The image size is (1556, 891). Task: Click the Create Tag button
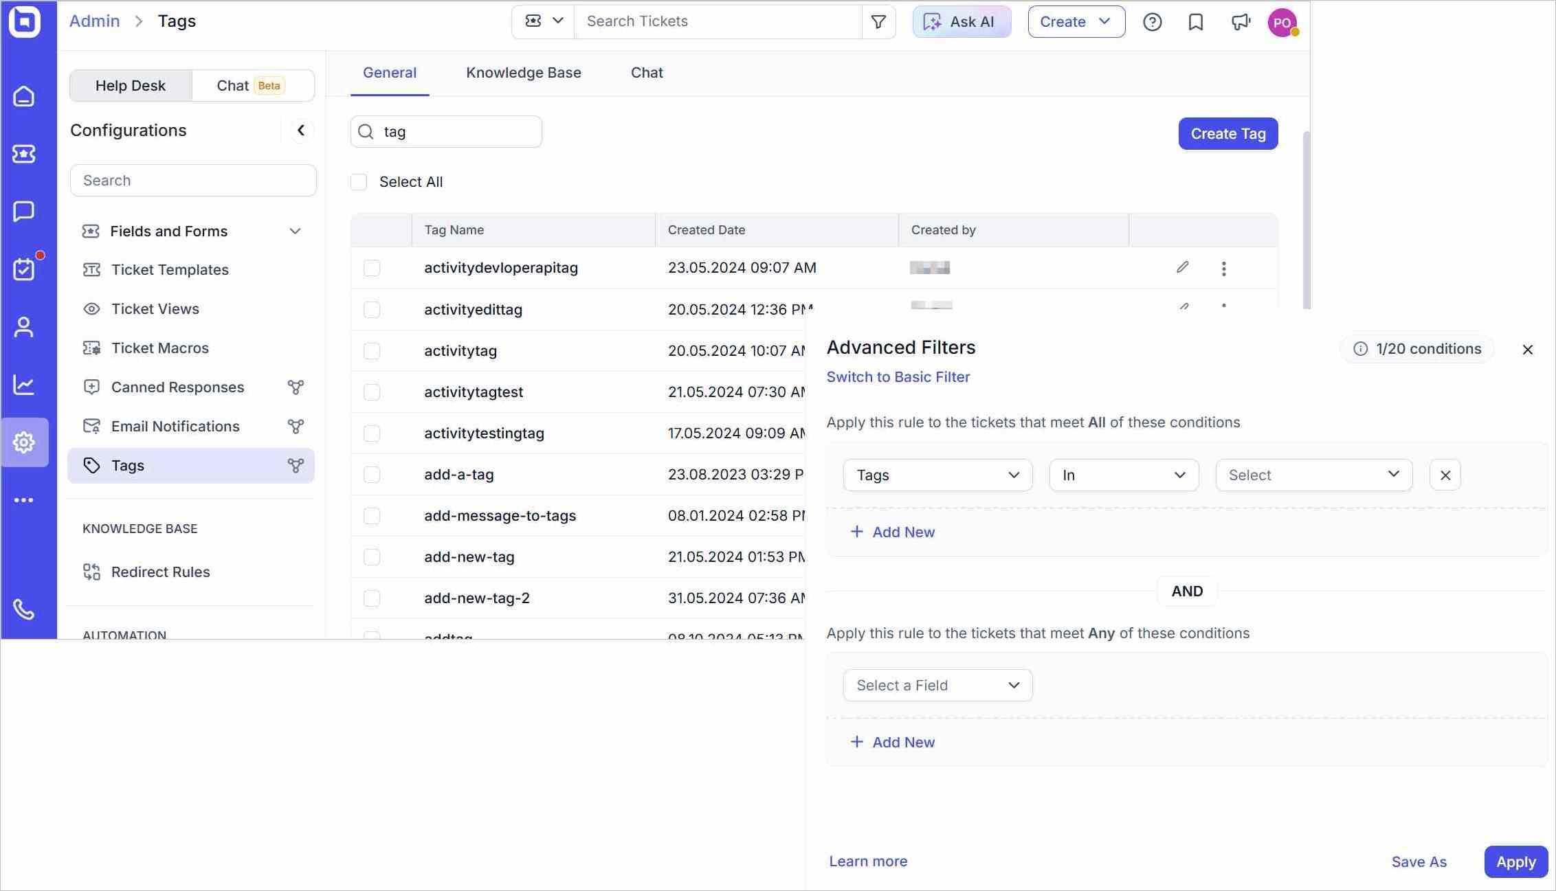click(x=1228, y=134)
